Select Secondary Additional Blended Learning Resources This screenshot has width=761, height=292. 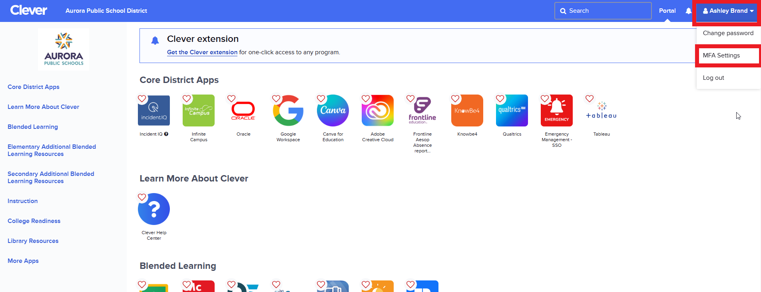[x=51, y=178]
